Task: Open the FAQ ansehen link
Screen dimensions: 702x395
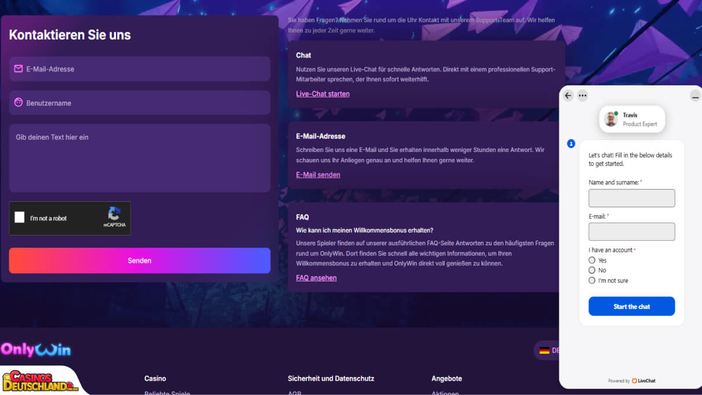Action: point(316,278)
